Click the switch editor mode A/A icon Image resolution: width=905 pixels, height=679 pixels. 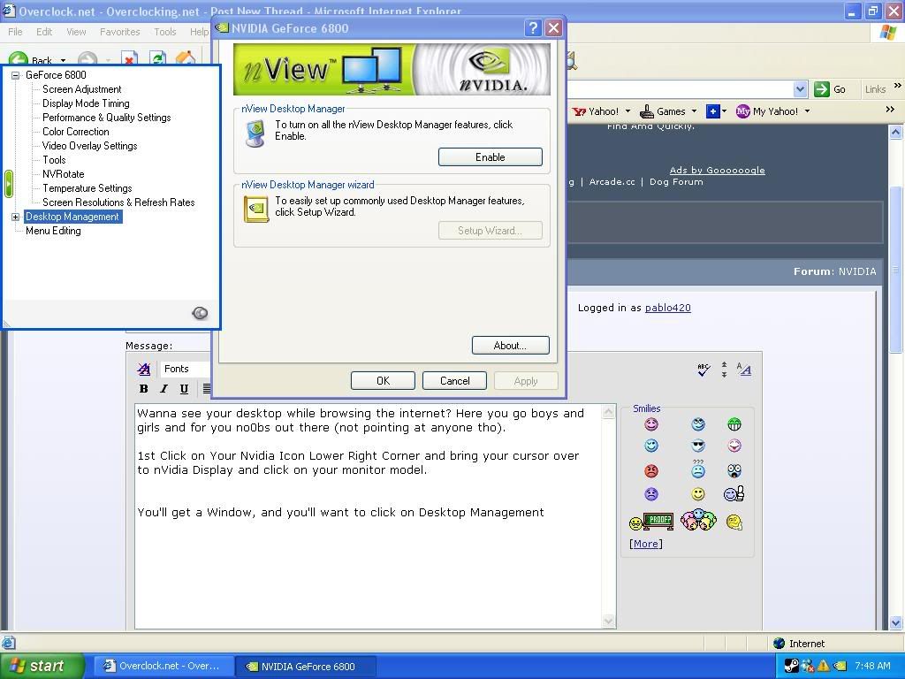pos(743,370)
